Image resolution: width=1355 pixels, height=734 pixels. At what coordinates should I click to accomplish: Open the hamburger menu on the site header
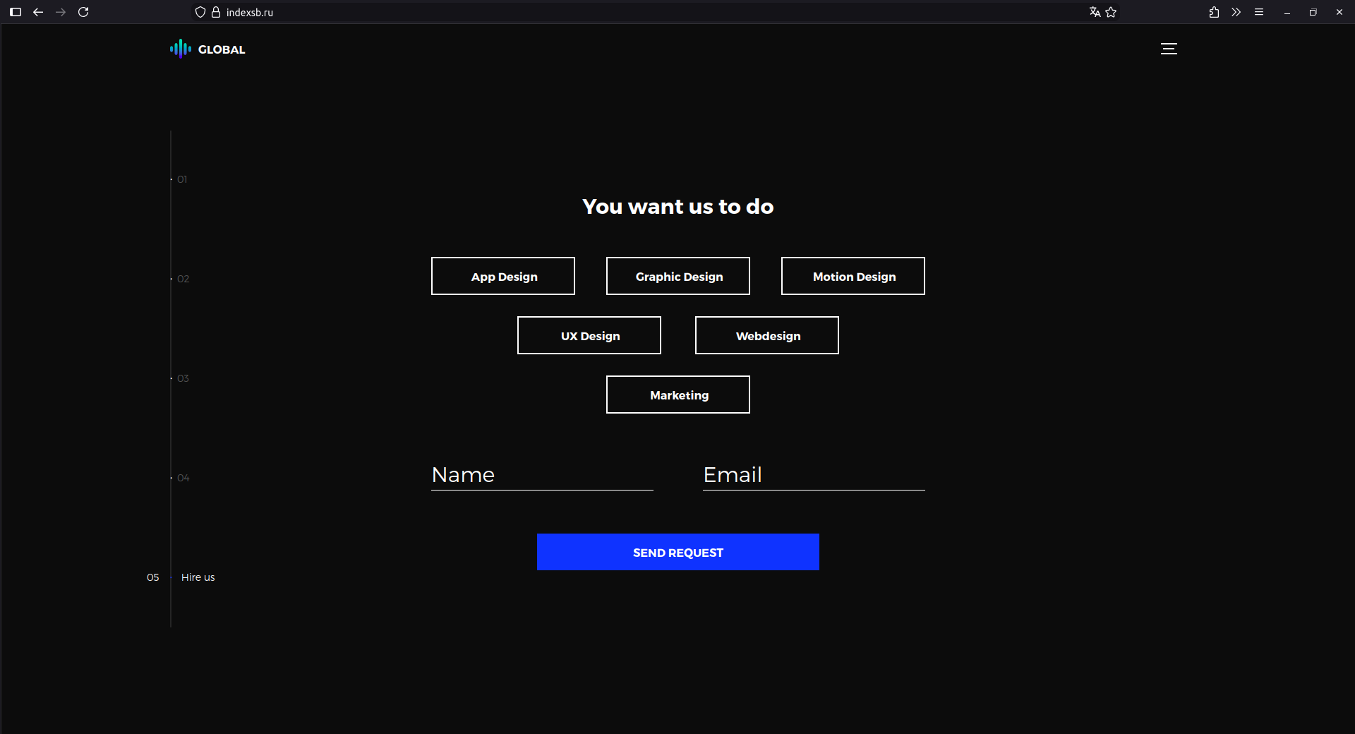[1169, 49]
